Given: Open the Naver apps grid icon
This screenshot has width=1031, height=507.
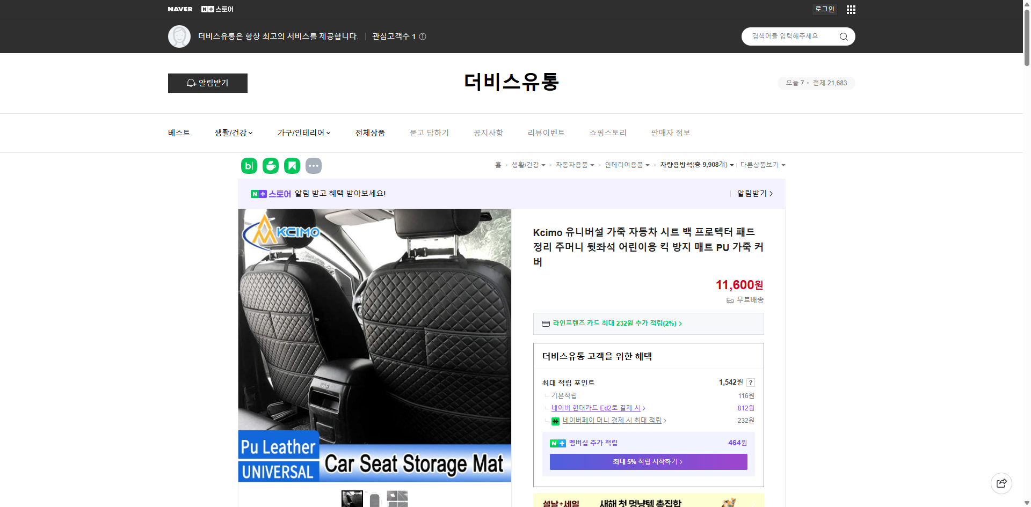Looking at the screenshot, I should (851, 9).
